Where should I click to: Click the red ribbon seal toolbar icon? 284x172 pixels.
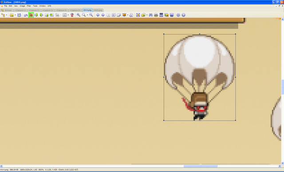(72, 15)
